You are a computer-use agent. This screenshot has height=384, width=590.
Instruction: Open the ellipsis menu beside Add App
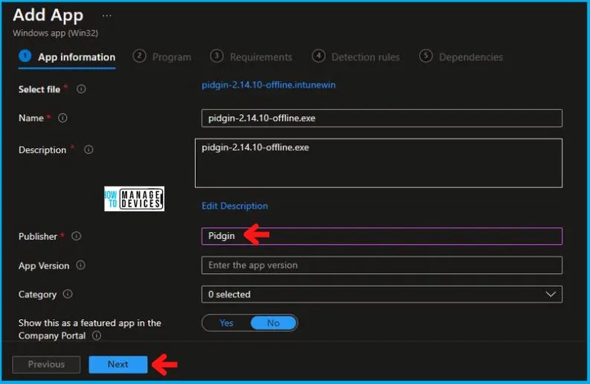click(107, 16)
